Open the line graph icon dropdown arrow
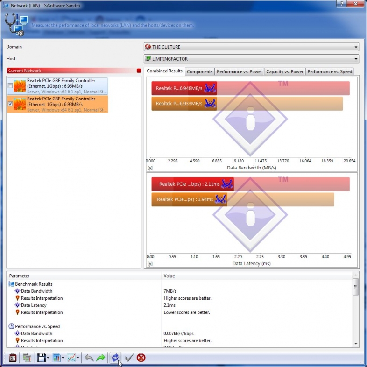The height and width of the screenshot is (367, 367). [78, 358]
